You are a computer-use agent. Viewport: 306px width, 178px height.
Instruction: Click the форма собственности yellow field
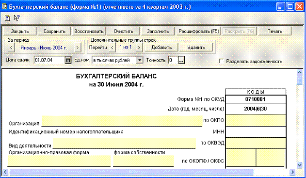pos(144,161)
